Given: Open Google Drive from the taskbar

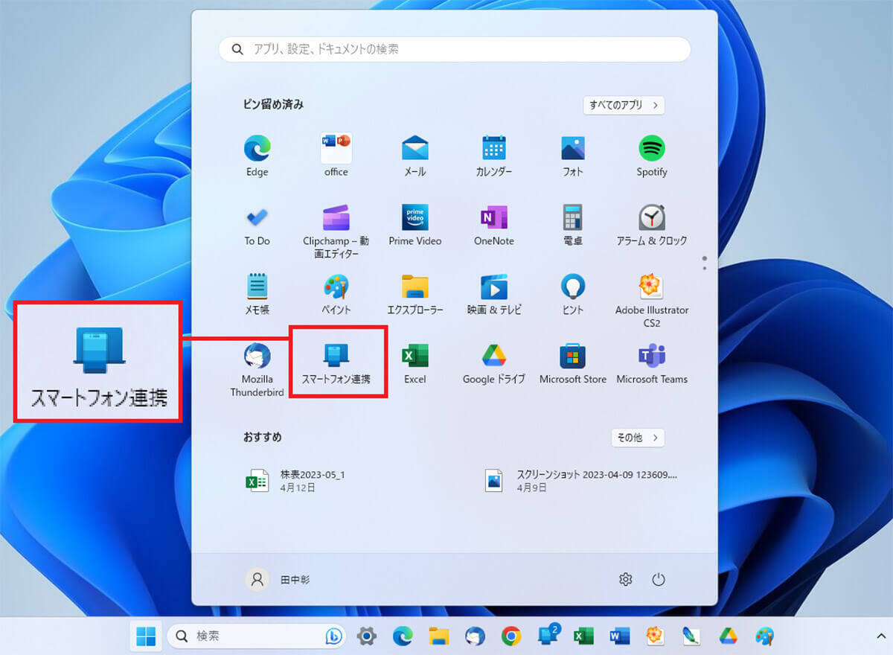Looking at the screenshot, I should (727, 636).
